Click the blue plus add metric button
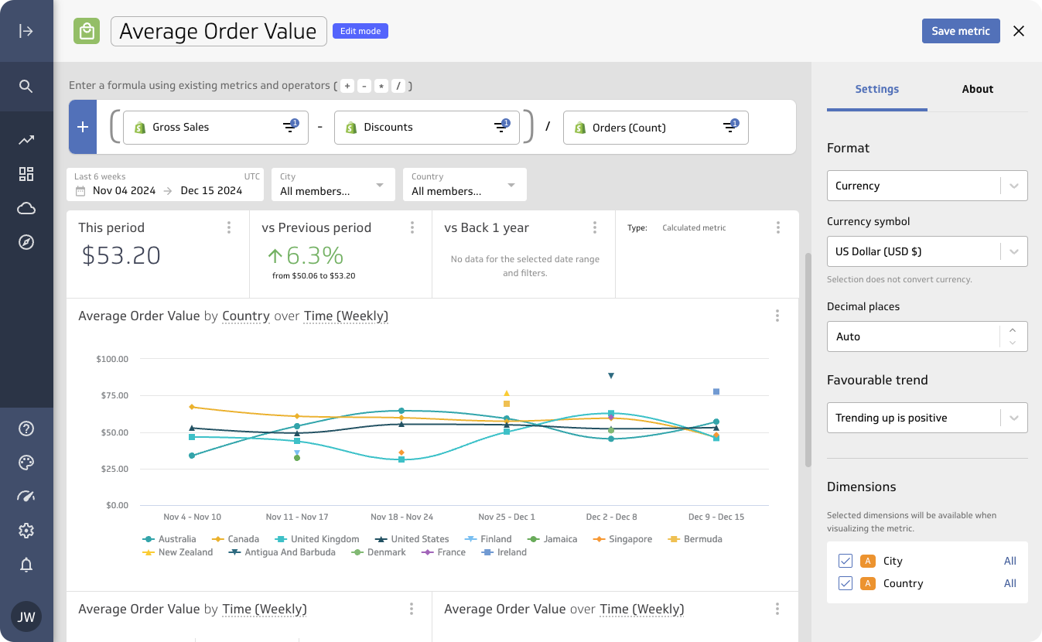Viewport: 1042px width, 642px height. pos(83,127)
